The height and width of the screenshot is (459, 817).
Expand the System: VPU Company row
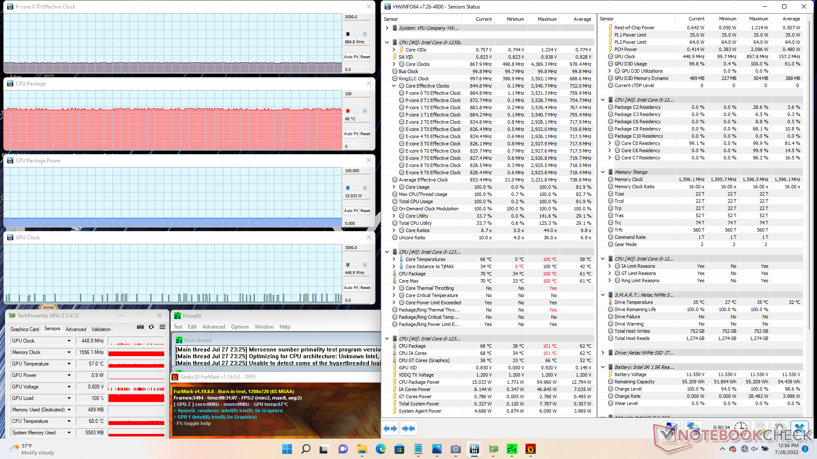(x=387, y=28)
